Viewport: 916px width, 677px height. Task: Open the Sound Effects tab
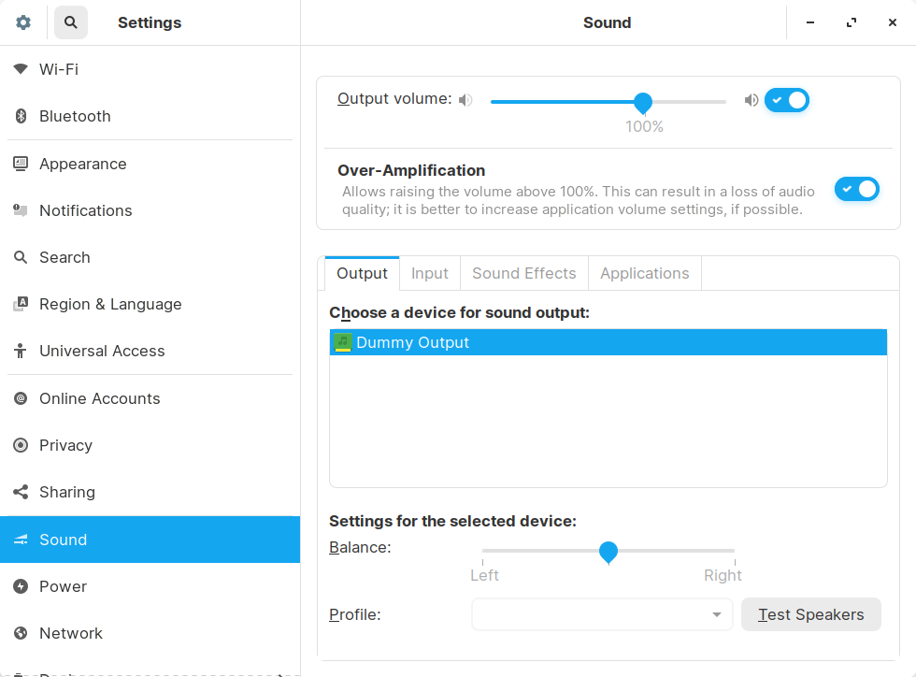[523, 273]
